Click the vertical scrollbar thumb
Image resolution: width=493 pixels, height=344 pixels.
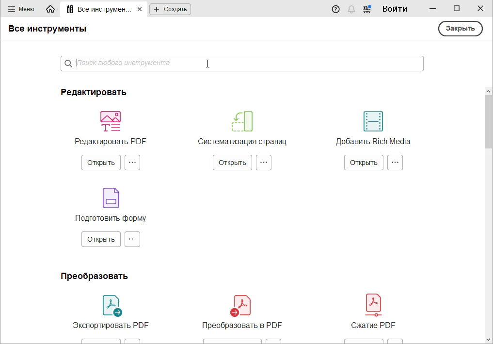click(x=488, y=121)
